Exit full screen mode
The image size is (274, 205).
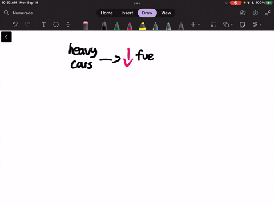[x=268, y=13]
